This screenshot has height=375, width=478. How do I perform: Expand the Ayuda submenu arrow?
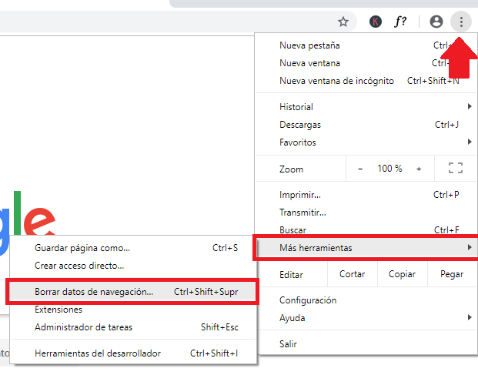click(470, 317)
